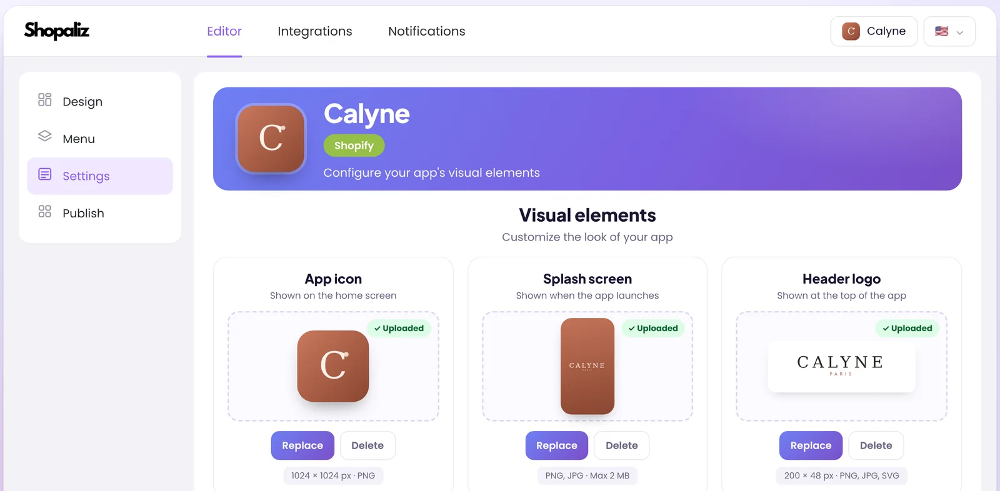The width and height of the screenshot is (1000, 491).
Task: Click the Shopify badge in banner
Action: (354, 146)
